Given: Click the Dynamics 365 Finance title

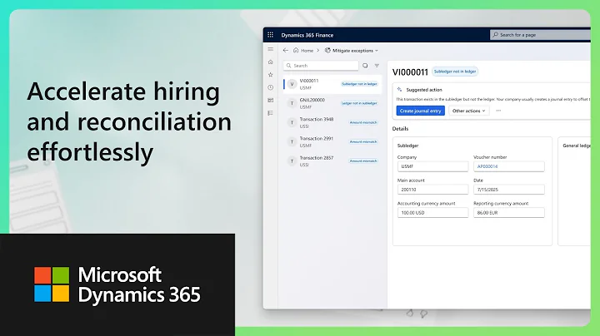Looking at the screenshot, I should point(307,35).
